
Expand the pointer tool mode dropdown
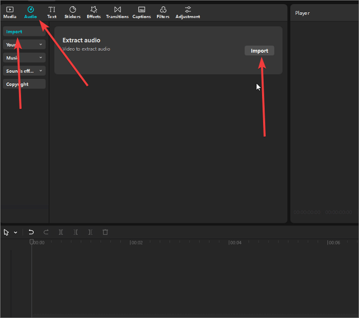pos(15,232)
